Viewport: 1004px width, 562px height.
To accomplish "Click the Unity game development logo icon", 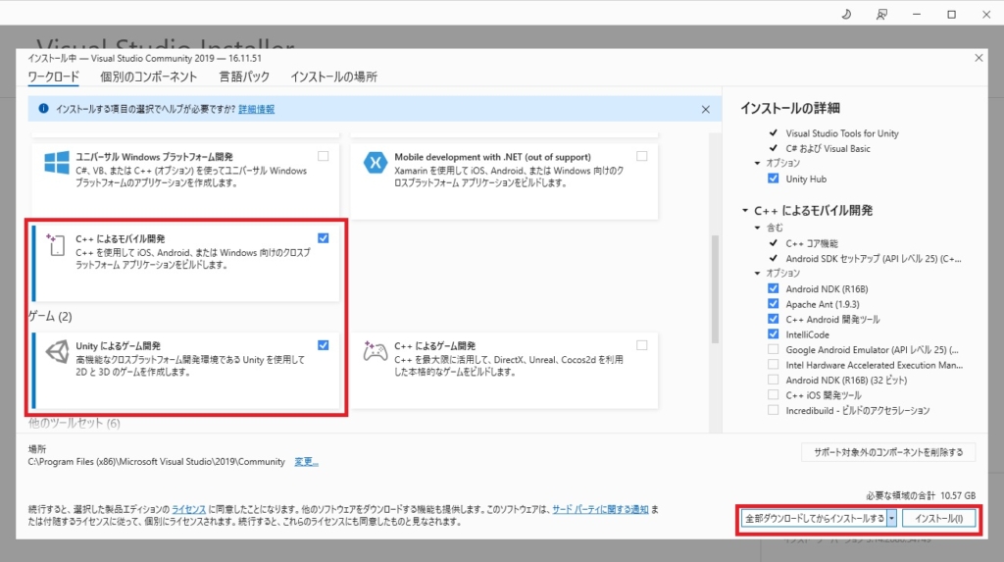I will click(x=57, y=351).
